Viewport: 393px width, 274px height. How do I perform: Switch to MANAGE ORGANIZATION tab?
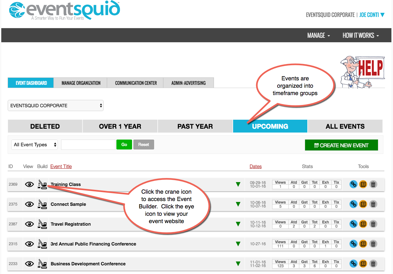coord(81,83)
